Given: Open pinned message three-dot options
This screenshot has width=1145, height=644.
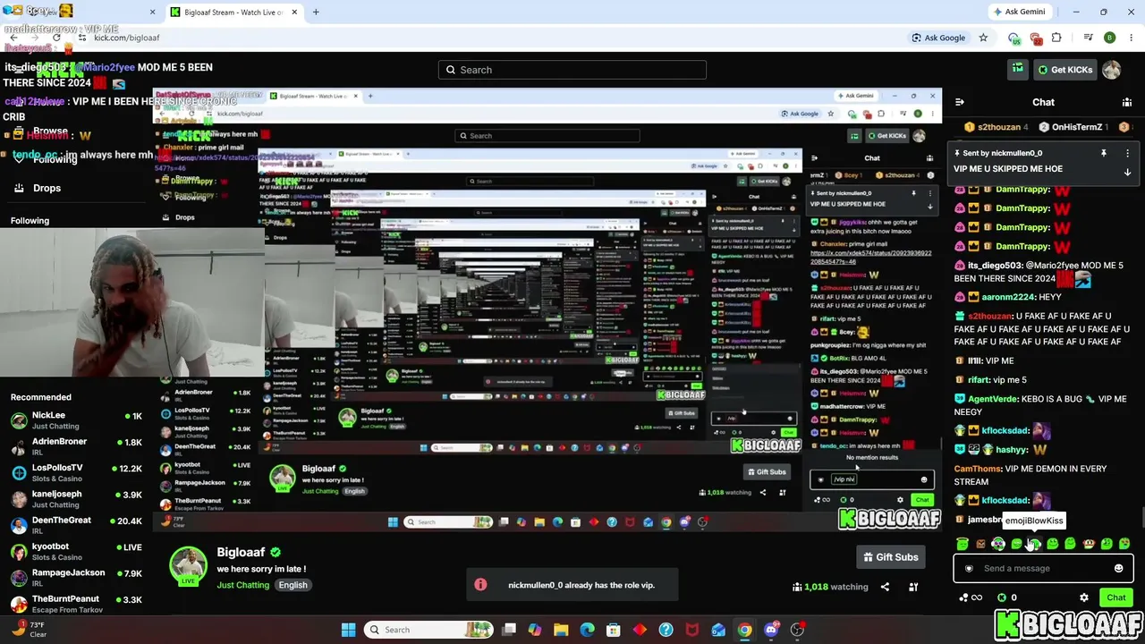Looking at the screenshot, I should click(1127, 154).
